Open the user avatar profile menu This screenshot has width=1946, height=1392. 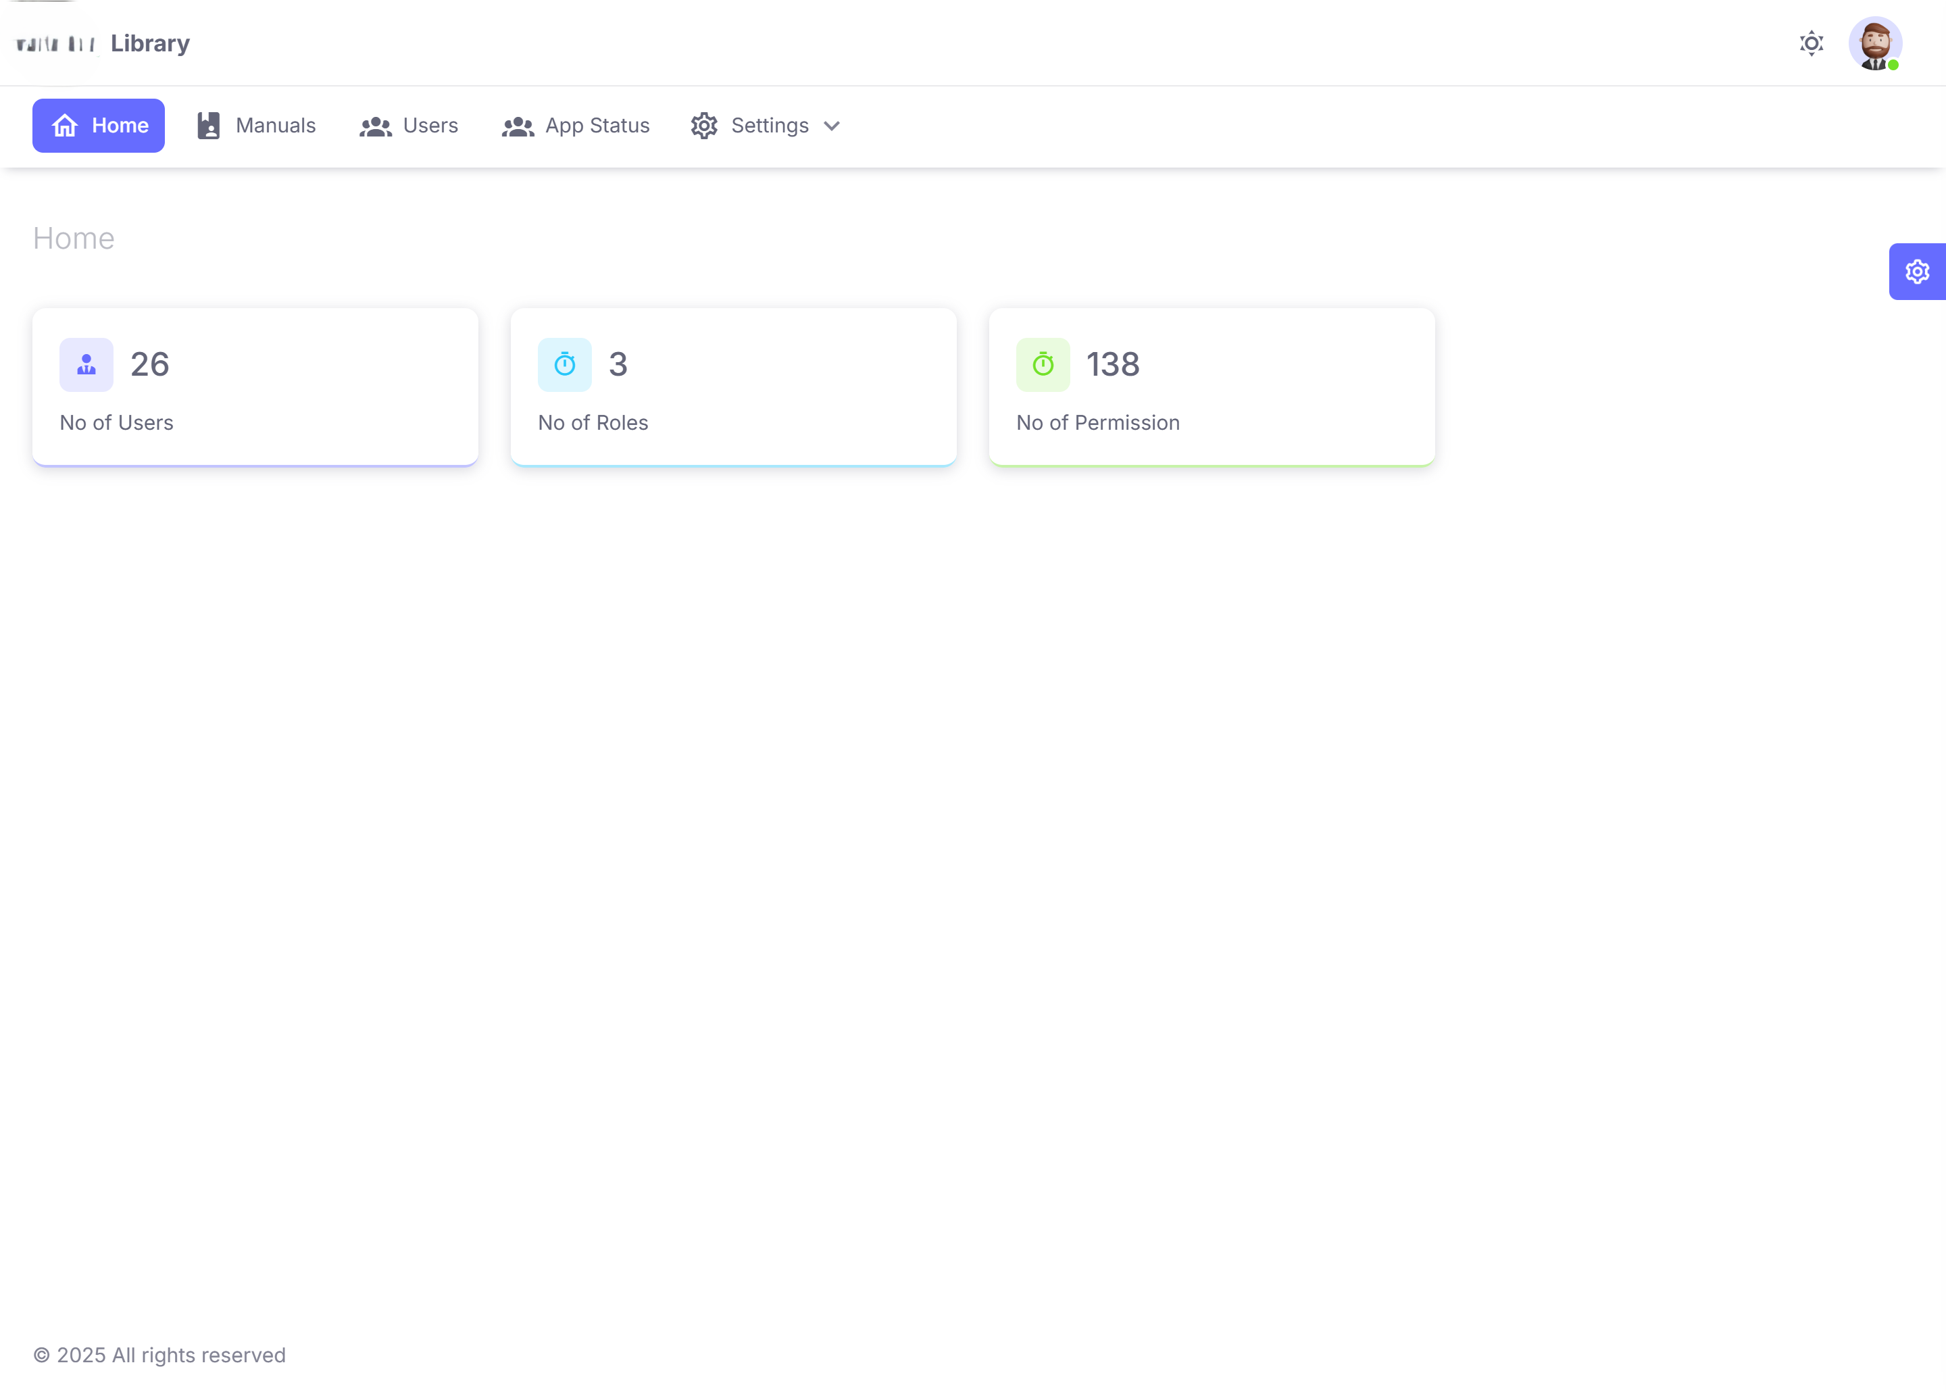point(1875,43)
